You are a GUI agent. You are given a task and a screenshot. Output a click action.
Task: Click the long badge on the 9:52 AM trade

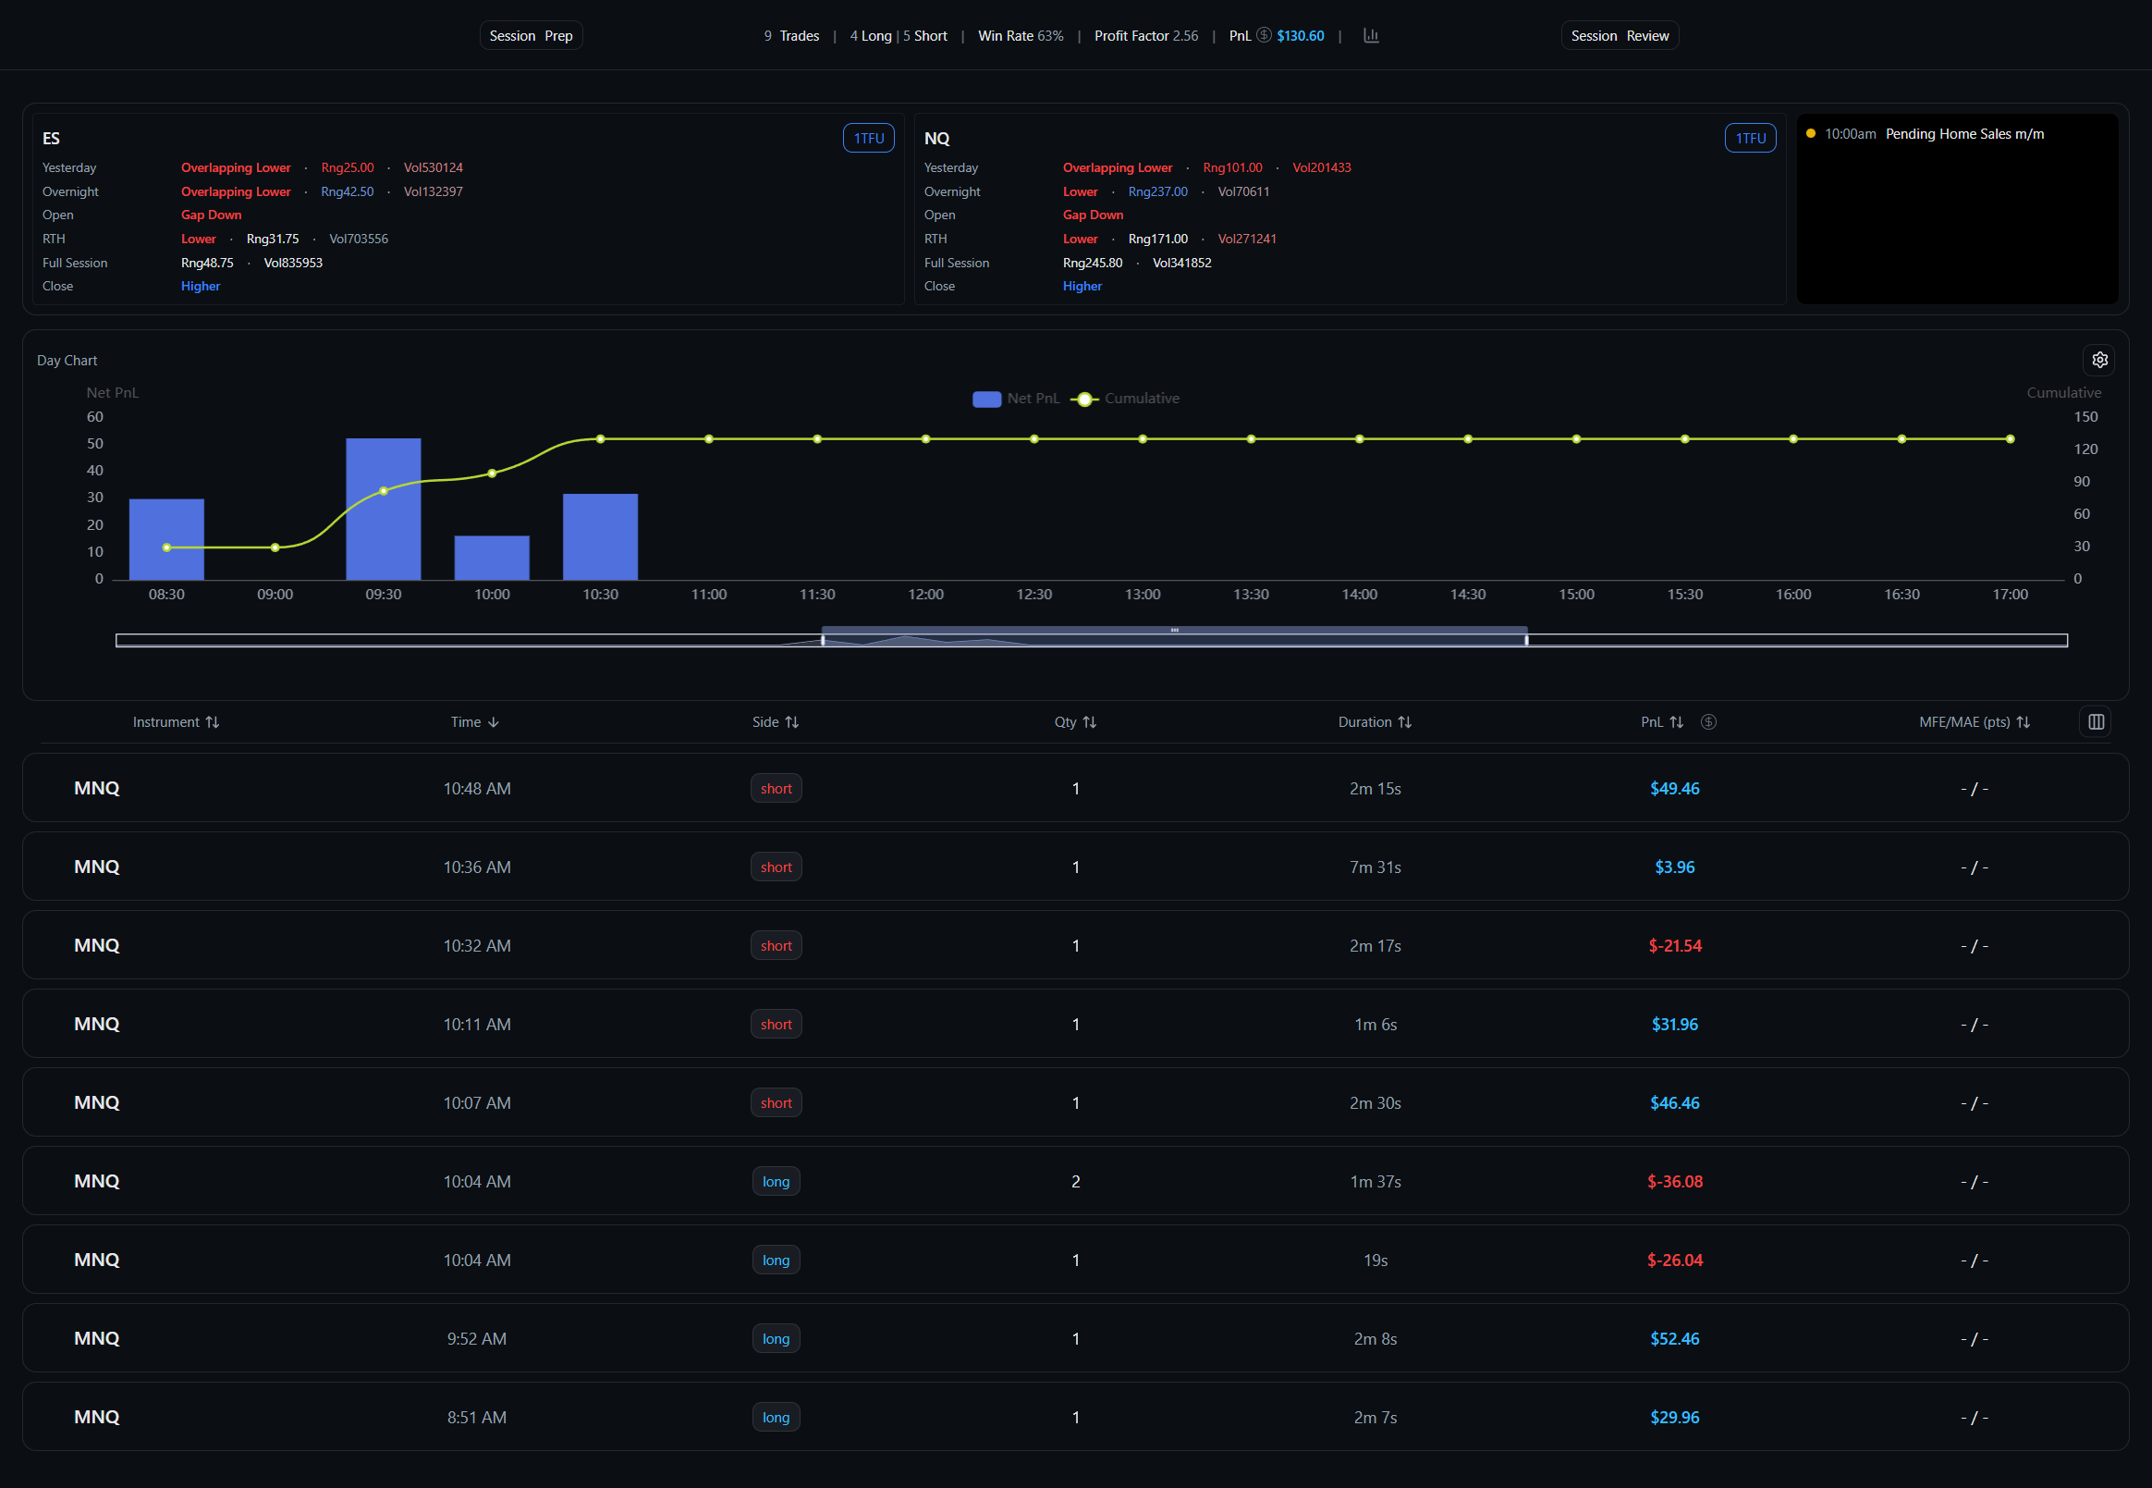click(x=776, y=1338)
